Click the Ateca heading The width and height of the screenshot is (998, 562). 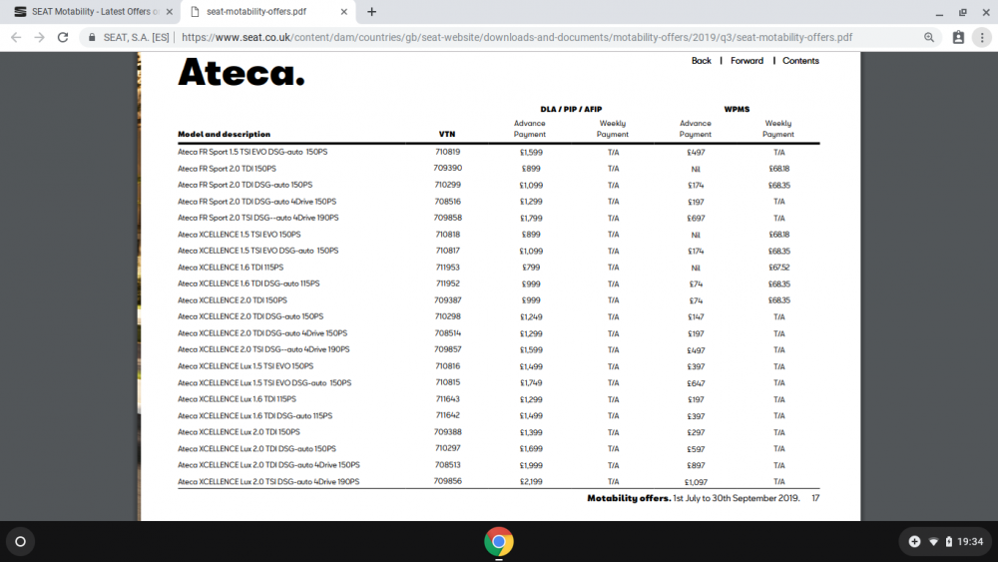coord(242,73)
